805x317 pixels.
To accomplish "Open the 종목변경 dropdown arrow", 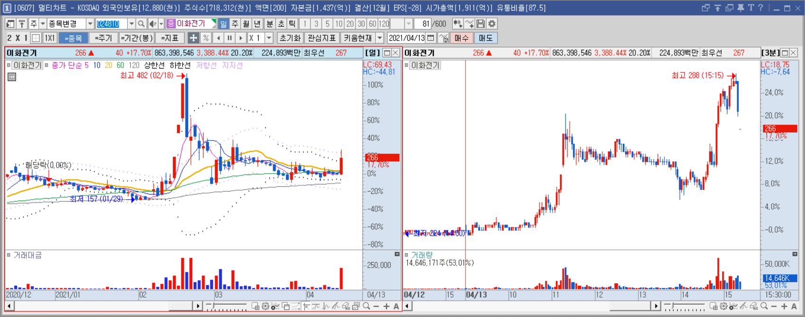I will [x=90, y=24].
